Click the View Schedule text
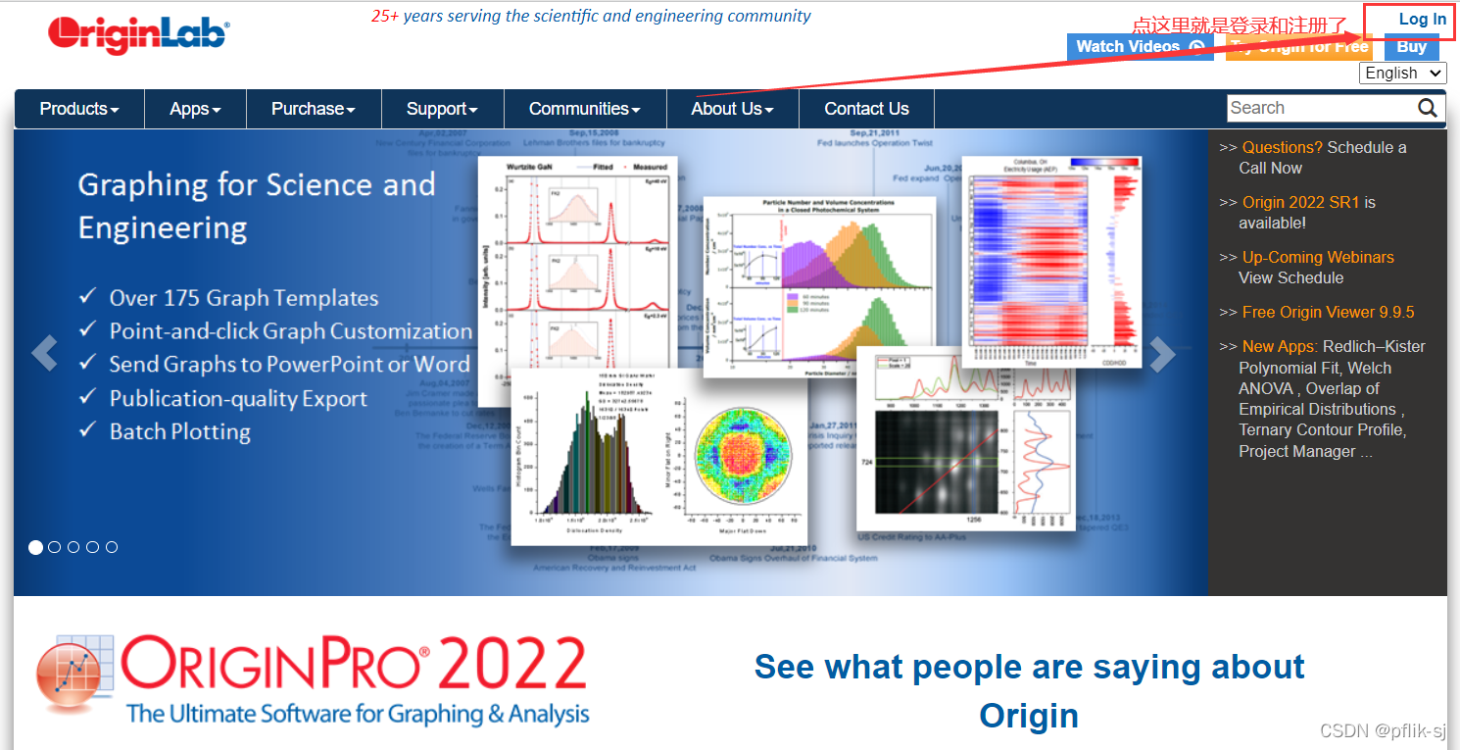 1291,277
